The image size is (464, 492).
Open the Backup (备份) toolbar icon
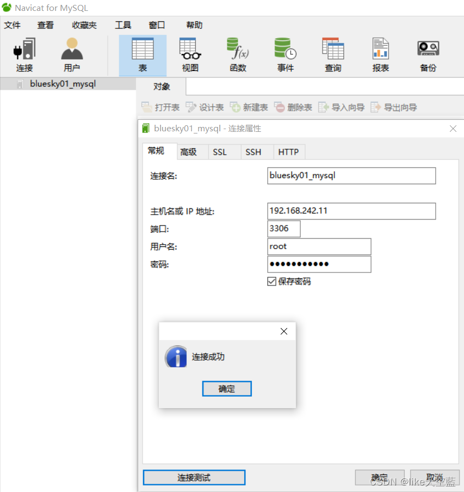(428, 56)
